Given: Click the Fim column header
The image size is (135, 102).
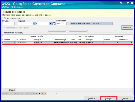Looking at the screenshot, I should tap(82, 40).
